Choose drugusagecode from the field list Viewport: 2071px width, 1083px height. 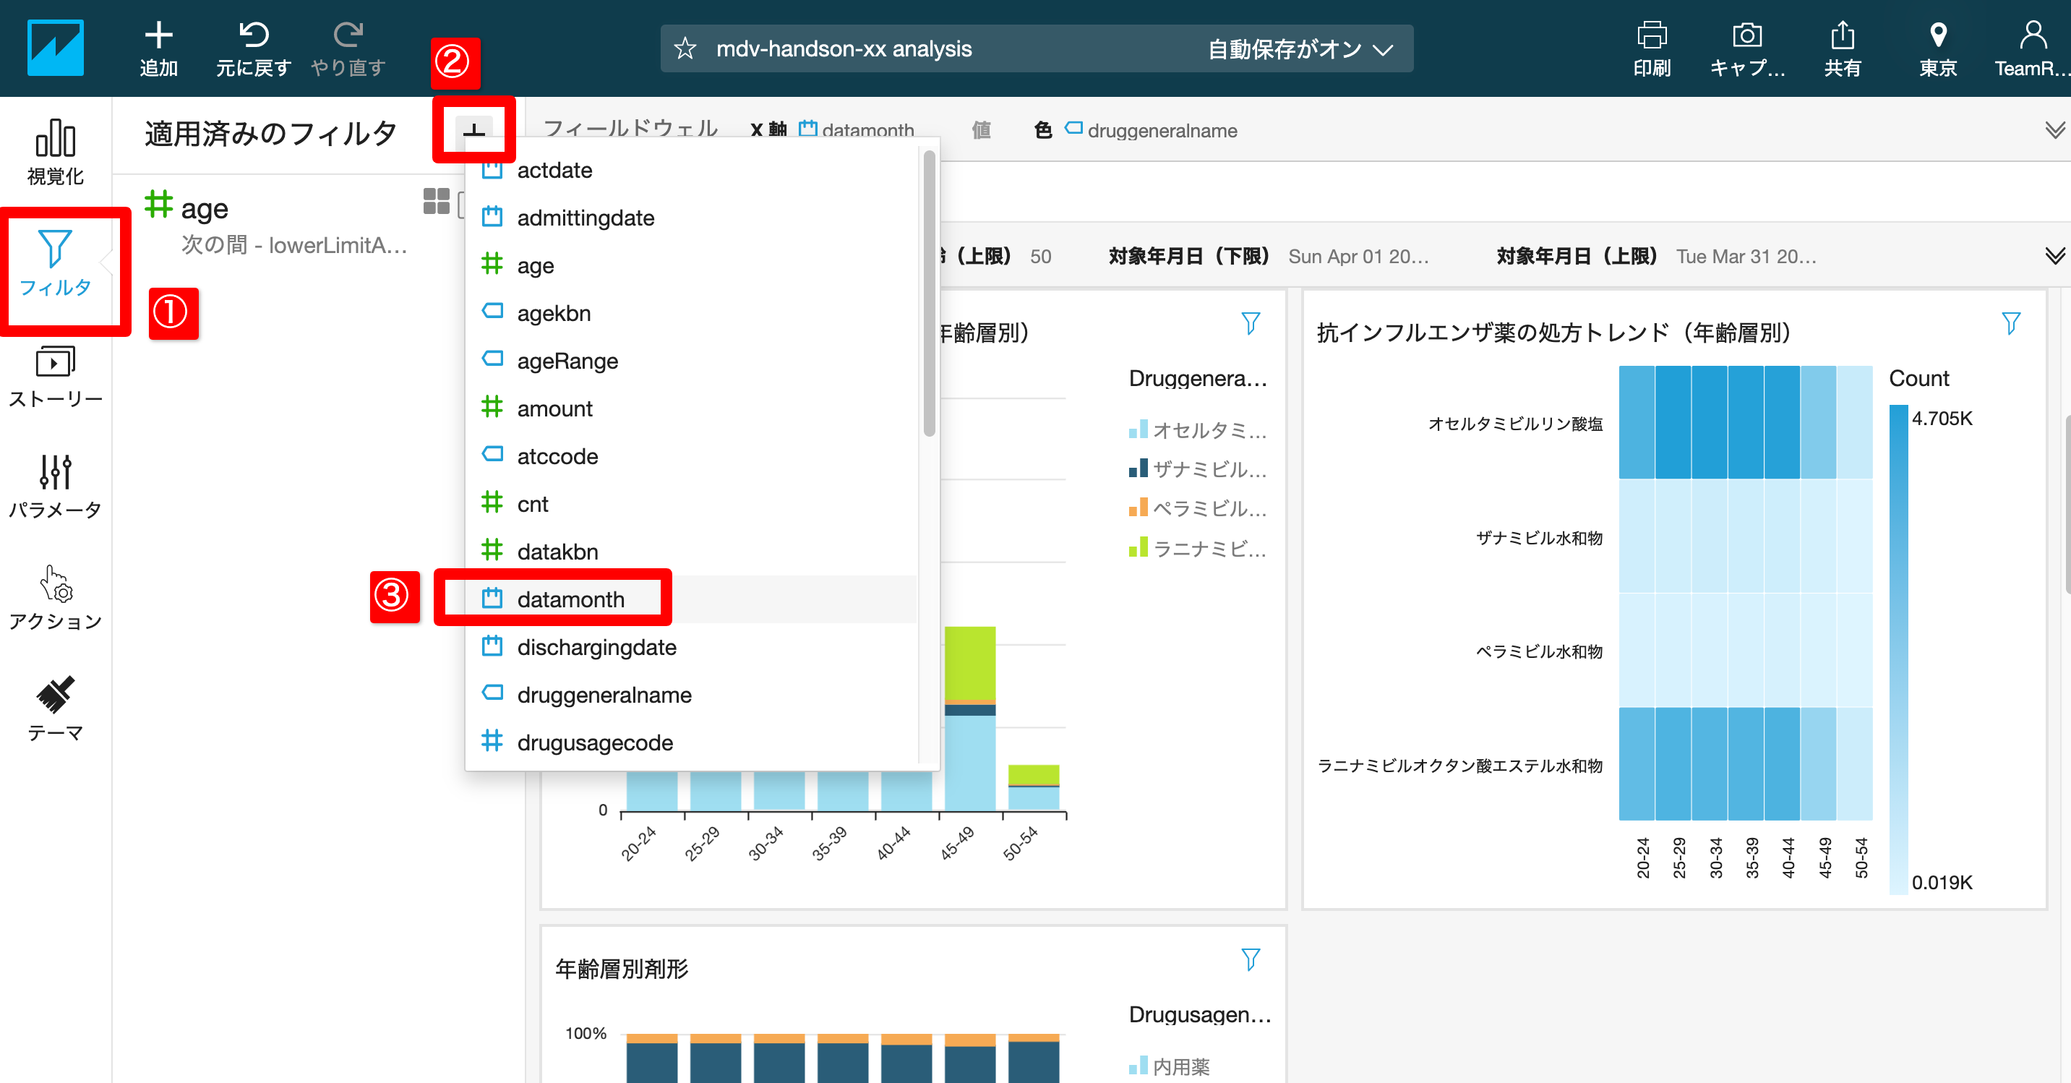coord(691,743)
